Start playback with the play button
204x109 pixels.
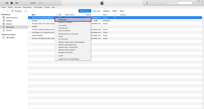pos(12,3)
